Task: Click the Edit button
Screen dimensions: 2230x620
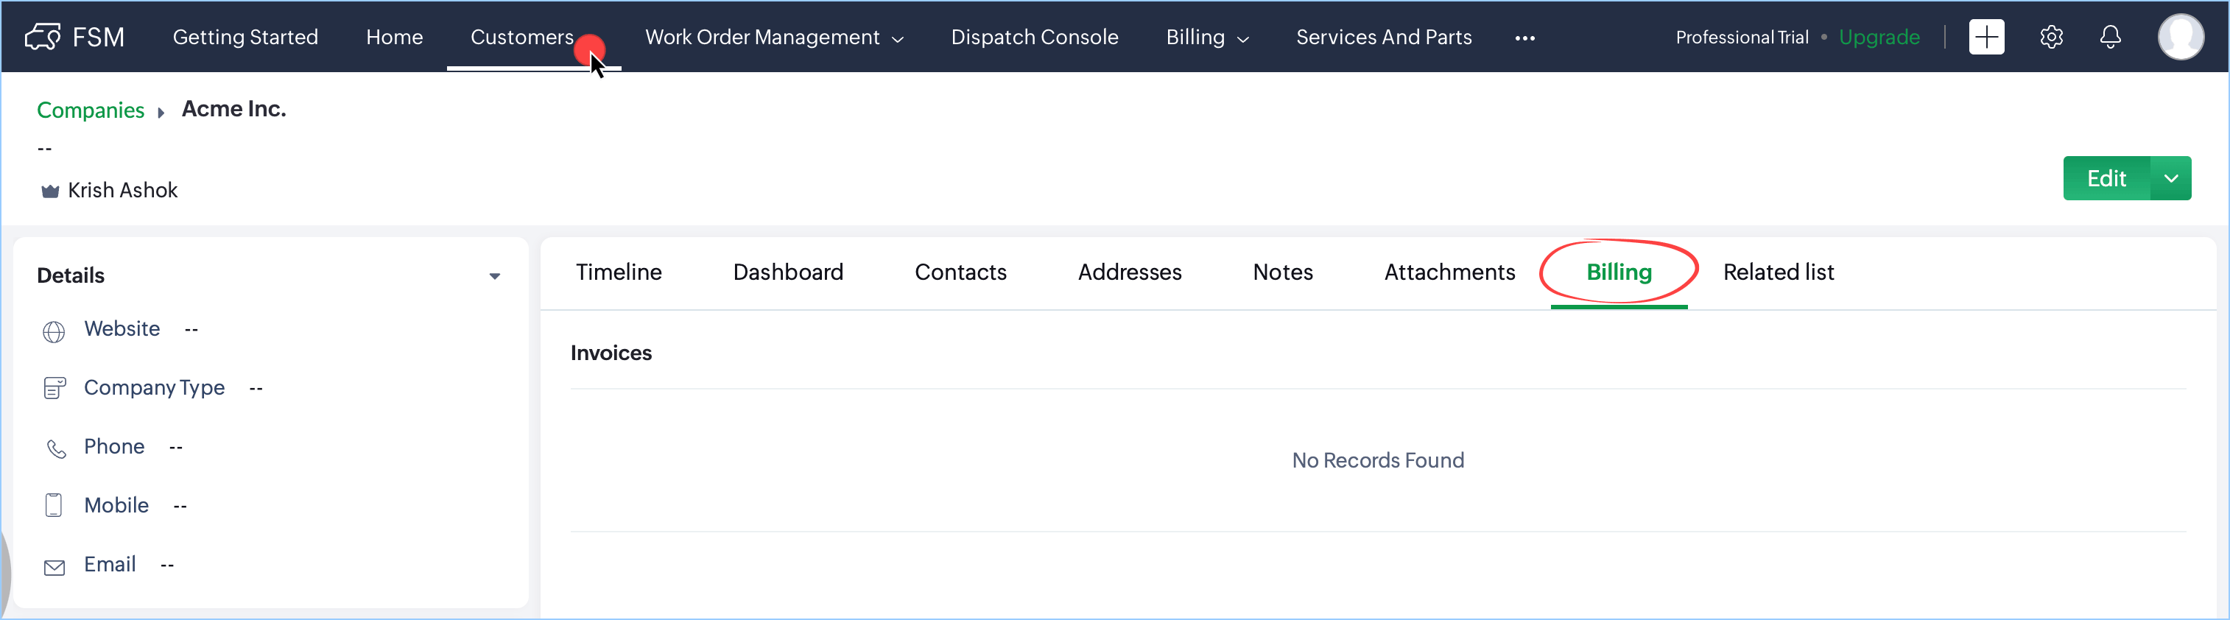Action: (x=2106, y=178)
